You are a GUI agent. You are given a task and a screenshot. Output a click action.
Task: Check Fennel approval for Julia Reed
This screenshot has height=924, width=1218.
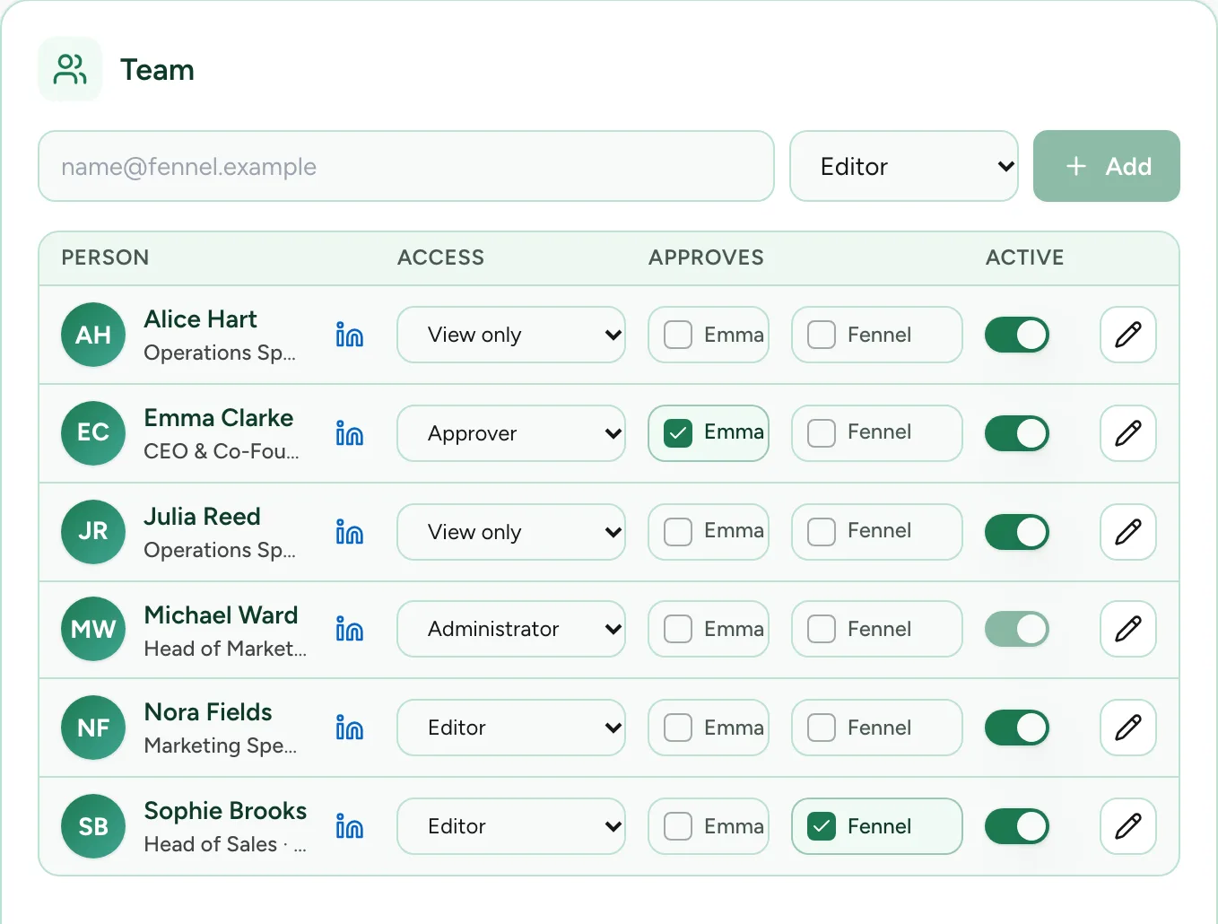822,532
